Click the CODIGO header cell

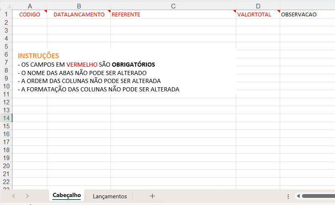point(30,14)
